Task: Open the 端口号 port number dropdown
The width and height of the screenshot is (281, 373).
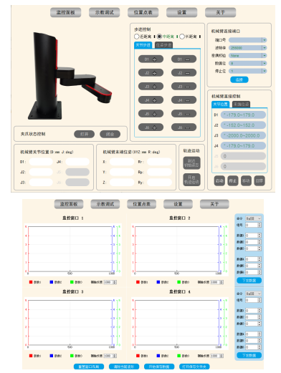Action: (x=265, y=40)
